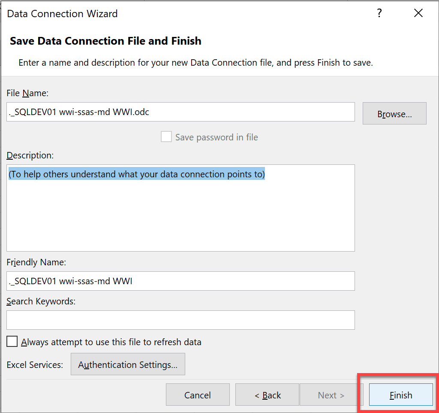Click the Excel Services label

[x=35, y=365]
